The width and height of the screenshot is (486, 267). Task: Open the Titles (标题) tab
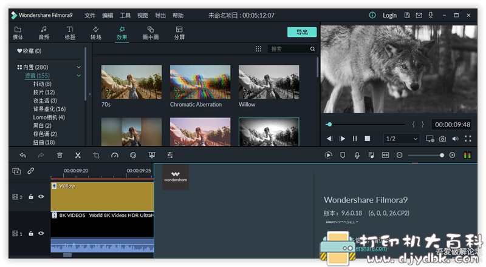point(70,33)
